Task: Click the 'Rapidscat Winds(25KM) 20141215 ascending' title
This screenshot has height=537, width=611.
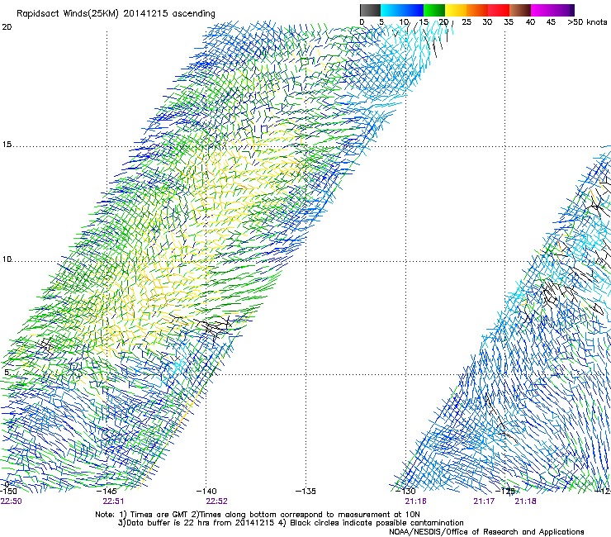Action: pyautogui.click(x=116, y=14)
